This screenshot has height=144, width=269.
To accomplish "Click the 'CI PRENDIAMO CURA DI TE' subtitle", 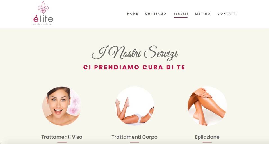I will point(134,67).
